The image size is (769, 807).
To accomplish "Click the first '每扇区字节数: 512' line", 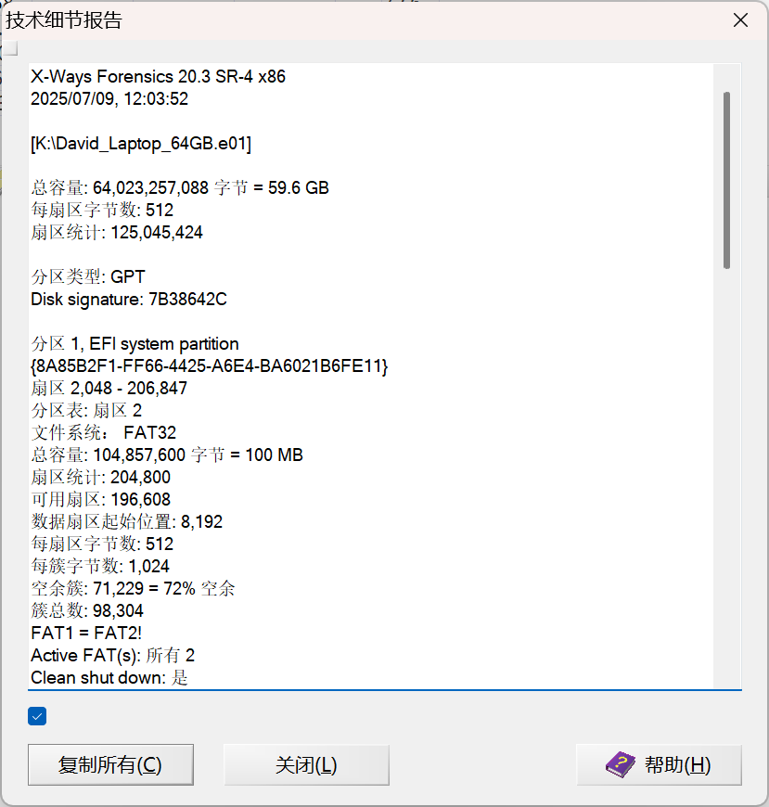I will pos(102,210).
